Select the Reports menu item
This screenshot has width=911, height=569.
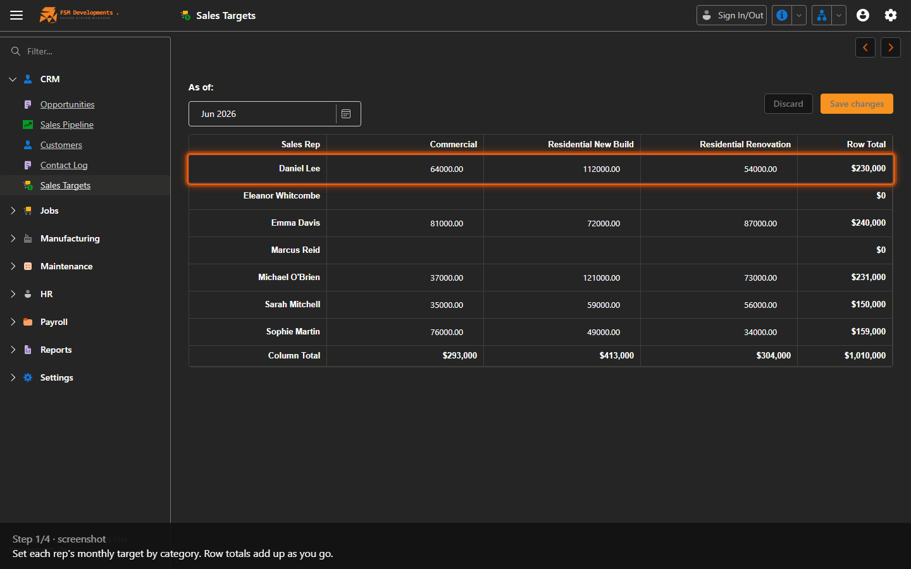click(56, 350)
